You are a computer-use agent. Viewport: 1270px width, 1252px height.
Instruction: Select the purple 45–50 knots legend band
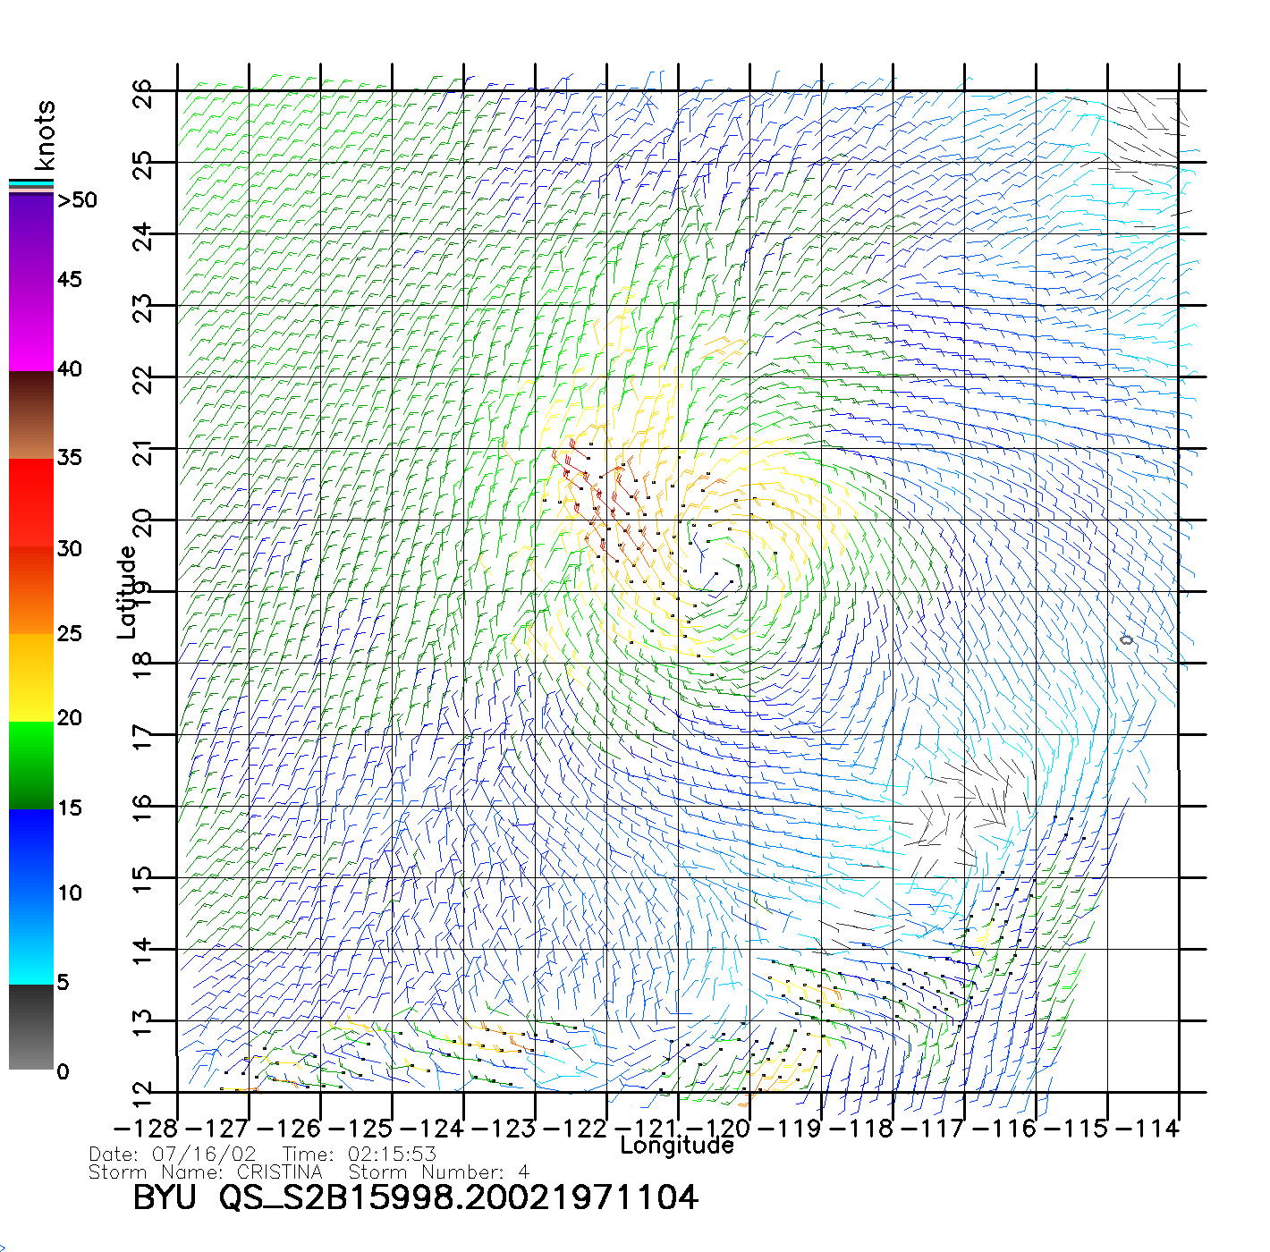click(x=31, y=237)
